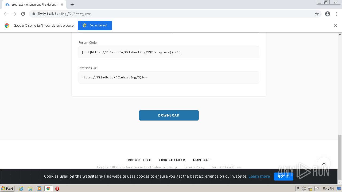342x192 pixels.
Task: Click the Statistics Url text field
Action: [x=169, y=77]
